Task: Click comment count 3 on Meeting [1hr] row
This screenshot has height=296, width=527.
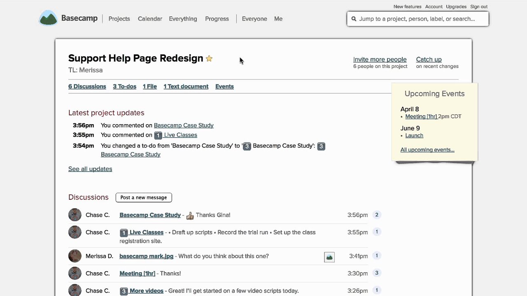Action: 376,273
